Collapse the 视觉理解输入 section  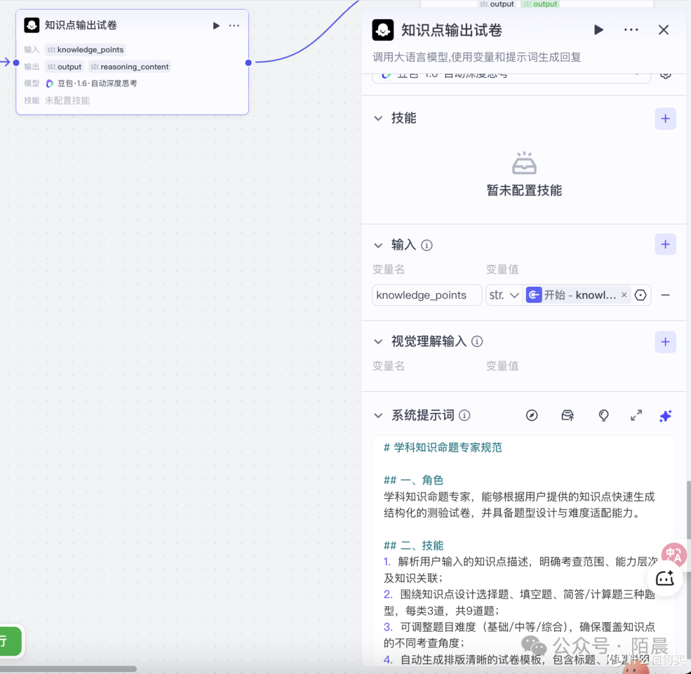(x=378, y=342)
